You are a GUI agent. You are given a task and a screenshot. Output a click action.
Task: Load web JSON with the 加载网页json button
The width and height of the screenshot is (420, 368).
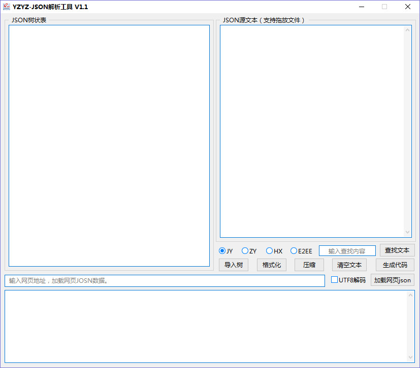pos(393,280)
